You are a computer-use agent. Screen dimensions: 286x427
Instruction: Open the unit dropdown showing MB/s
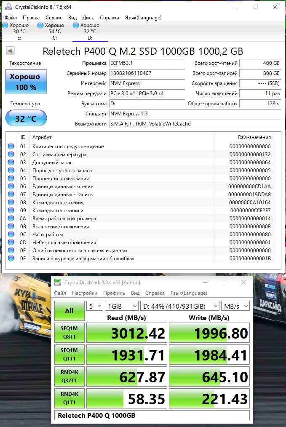[235, 306]
